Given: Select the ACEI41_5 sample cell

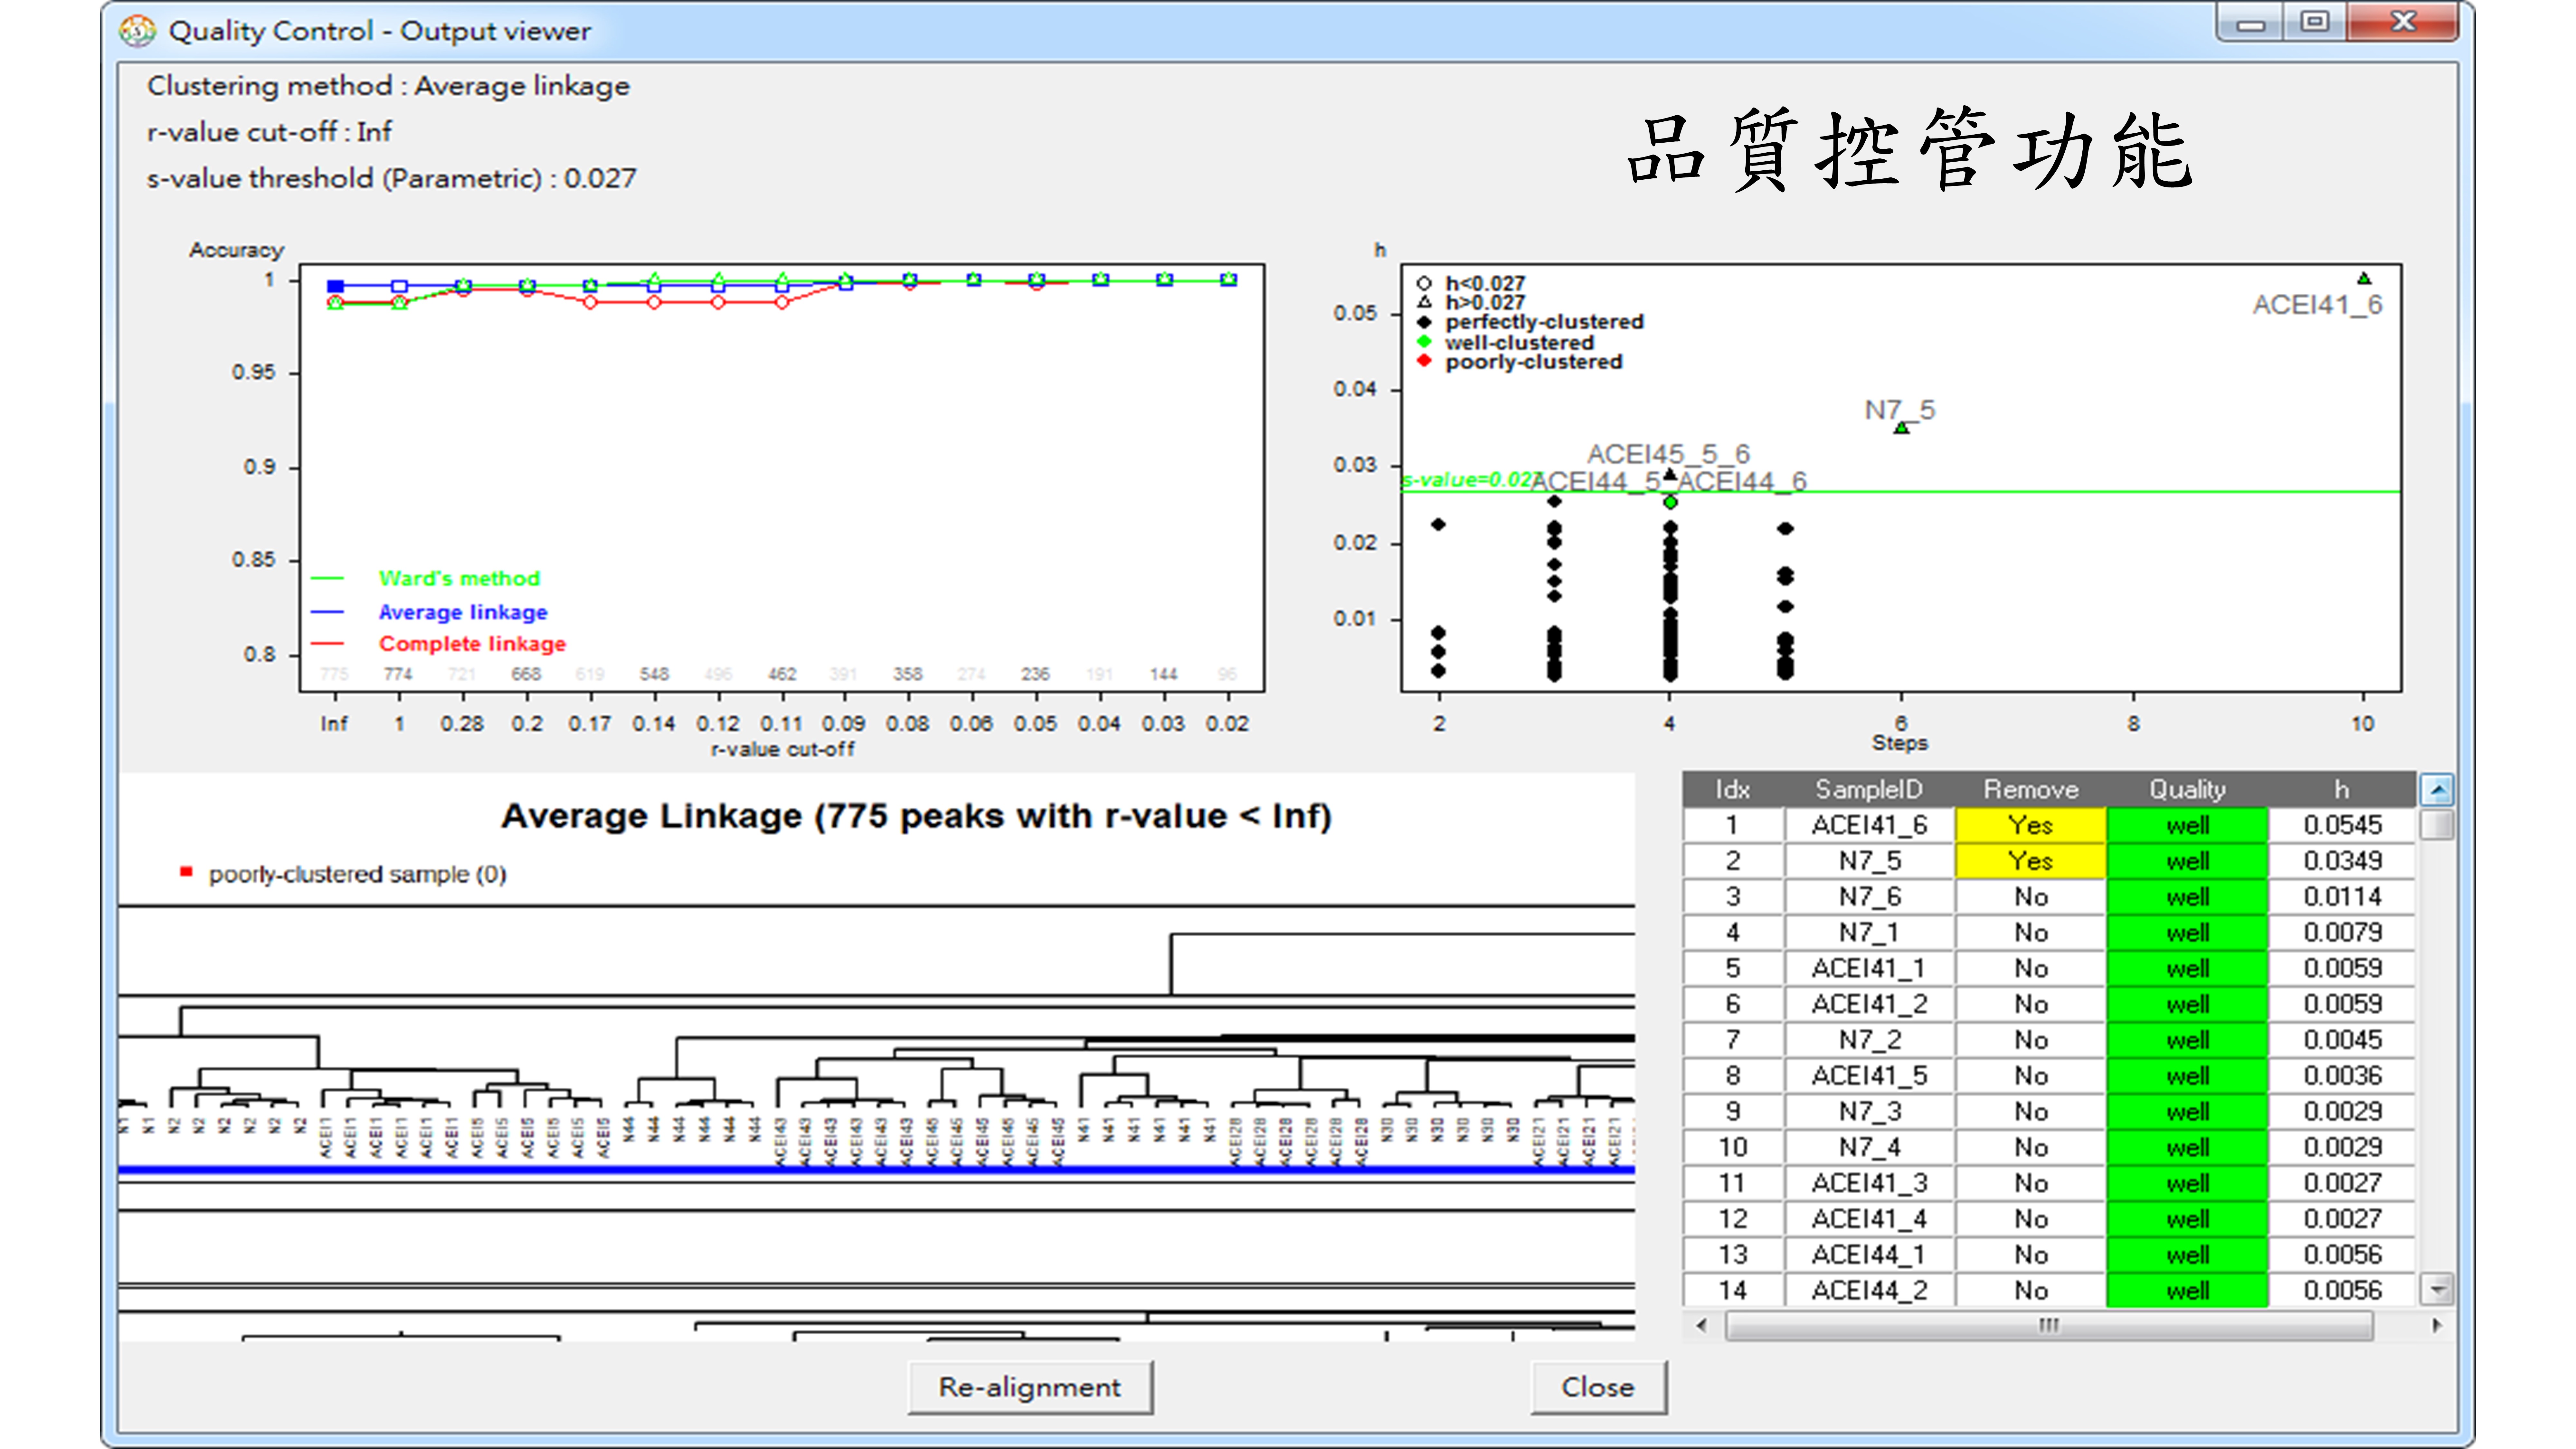Looking at the screenshot, I should 1869,1076.
